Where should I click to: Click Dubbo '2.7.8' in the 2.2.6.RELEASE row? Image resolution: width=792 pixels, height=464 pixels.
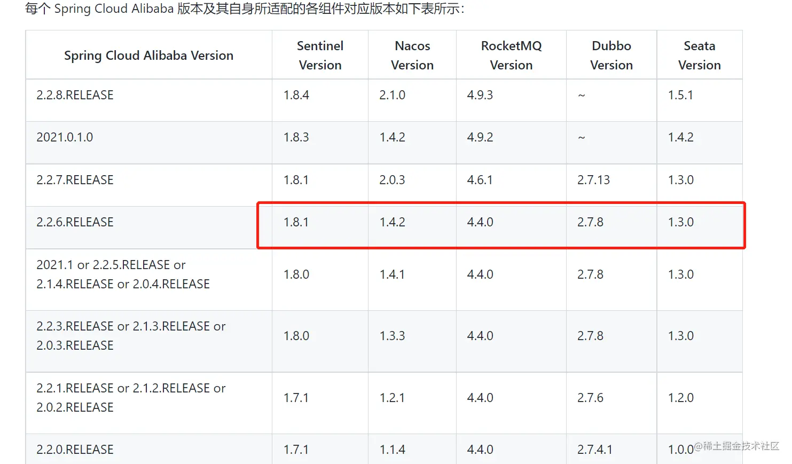(590, 222)
